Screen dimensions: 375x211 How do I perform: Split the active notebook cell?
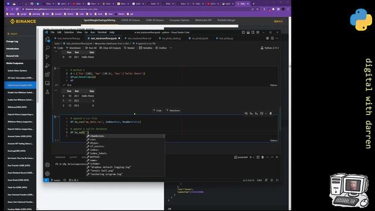(261, 113)
